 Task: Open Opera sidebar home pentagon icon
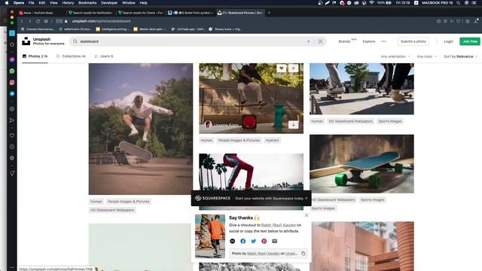(12, 44)
